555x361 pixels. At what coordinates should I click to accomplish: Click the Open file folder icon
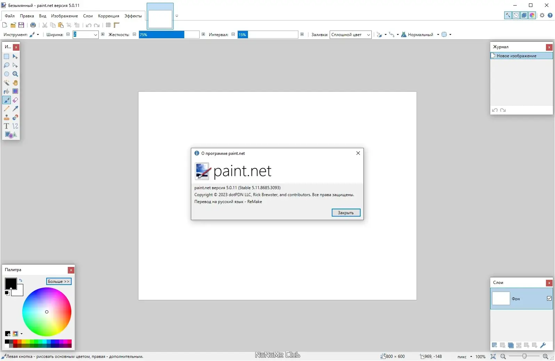pos(13,25)
